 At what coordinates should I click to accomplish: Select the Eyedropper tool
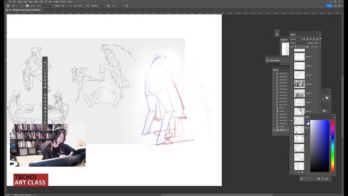coord(45,83)
